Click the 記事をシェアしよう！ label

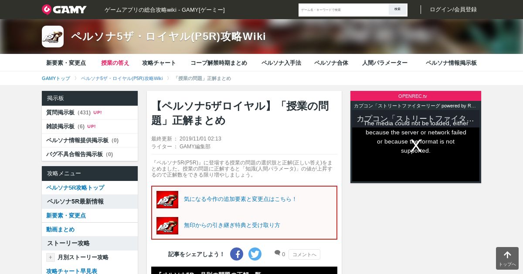click(197, 254)
